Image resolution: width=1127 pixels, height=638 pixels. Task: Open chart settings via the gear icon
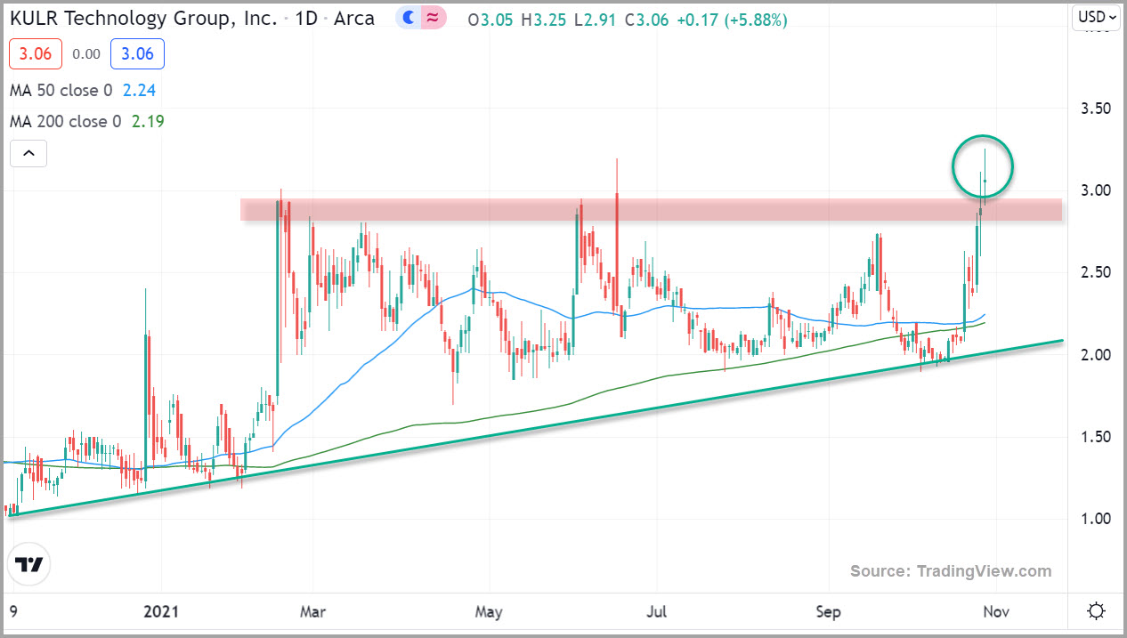(1096, 611)
